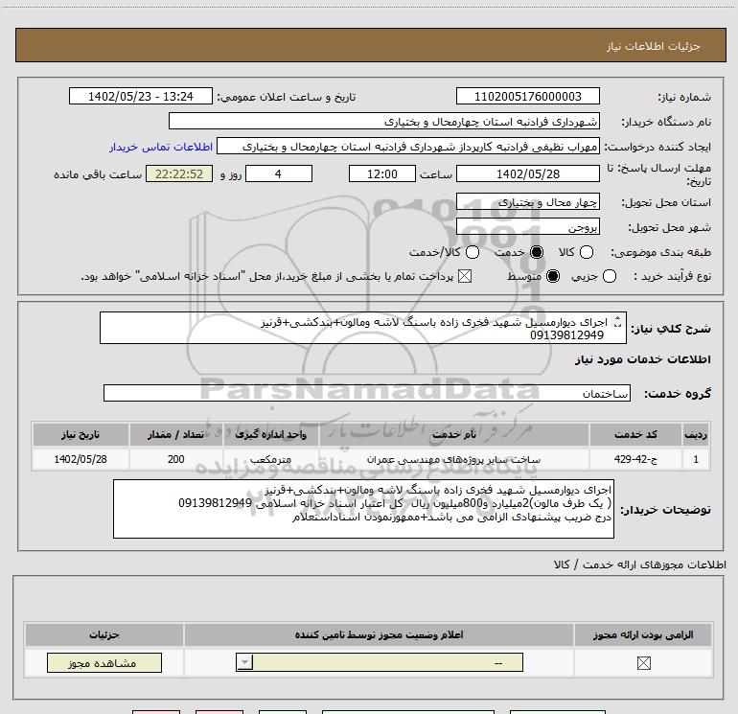Click the deadline date field 1402/05/28
This screenshot has width=738, height=714.
(x=527, y=173)
